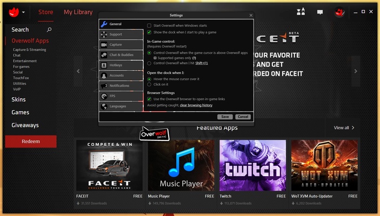Click the red Redeem button
Image resolution: width=380 pixels, height=216 pixels.
[x=31, y=141]
